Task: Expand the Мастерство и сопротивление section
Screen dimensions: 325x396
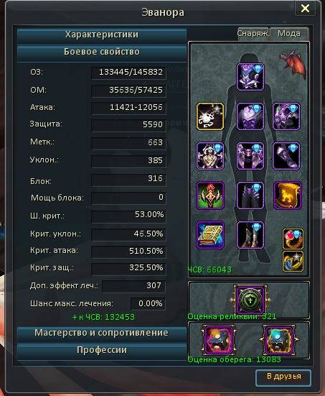Action: 102,333
